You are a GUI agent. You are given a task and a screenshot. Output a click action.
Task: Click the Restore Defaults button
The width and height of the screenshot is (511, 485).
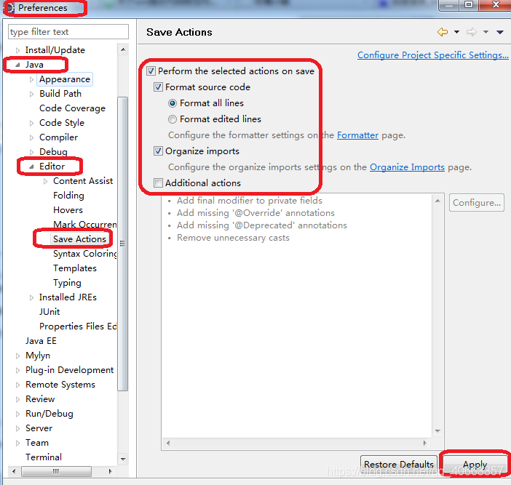click(x=399, y=464)
